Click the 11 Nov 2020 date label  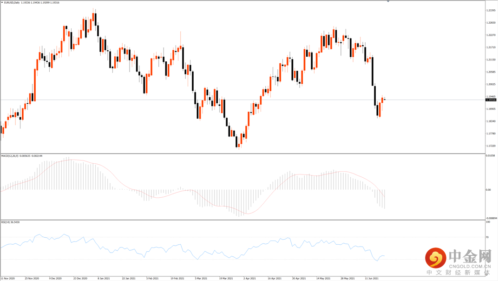pos(7,279)
